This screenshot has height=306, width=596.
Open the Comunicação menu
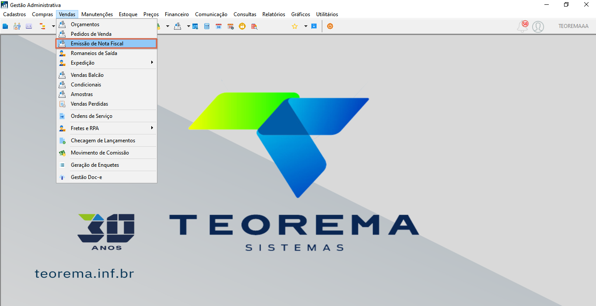coord(211,14)
